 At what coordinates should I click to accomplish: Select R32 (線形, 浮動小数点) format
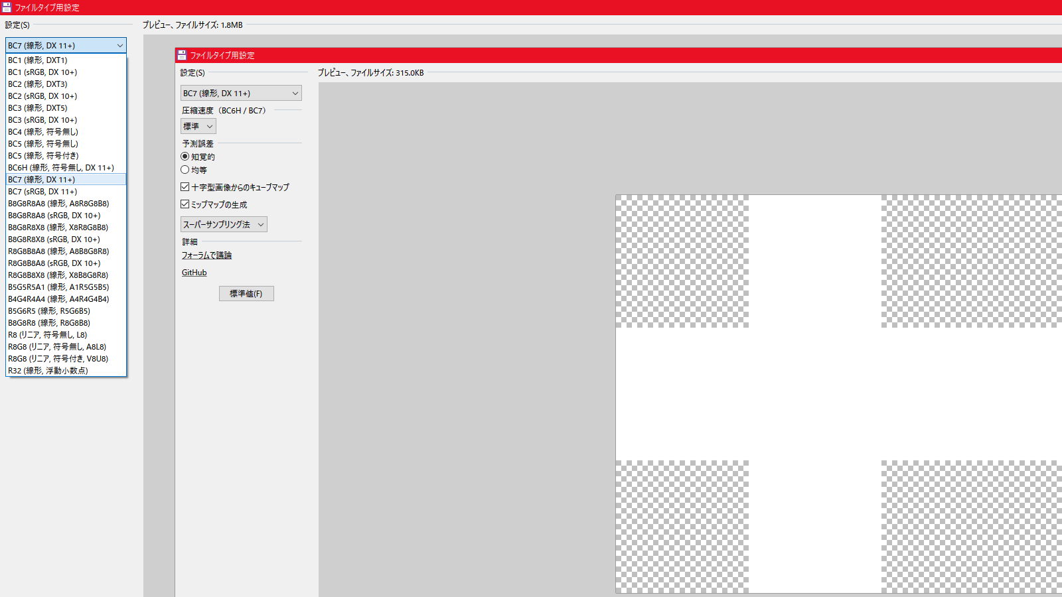tap(66, 370)
